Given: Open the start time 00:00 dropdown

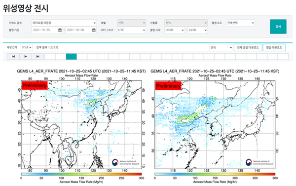Looking at the screenshot, I should (175, 30).
